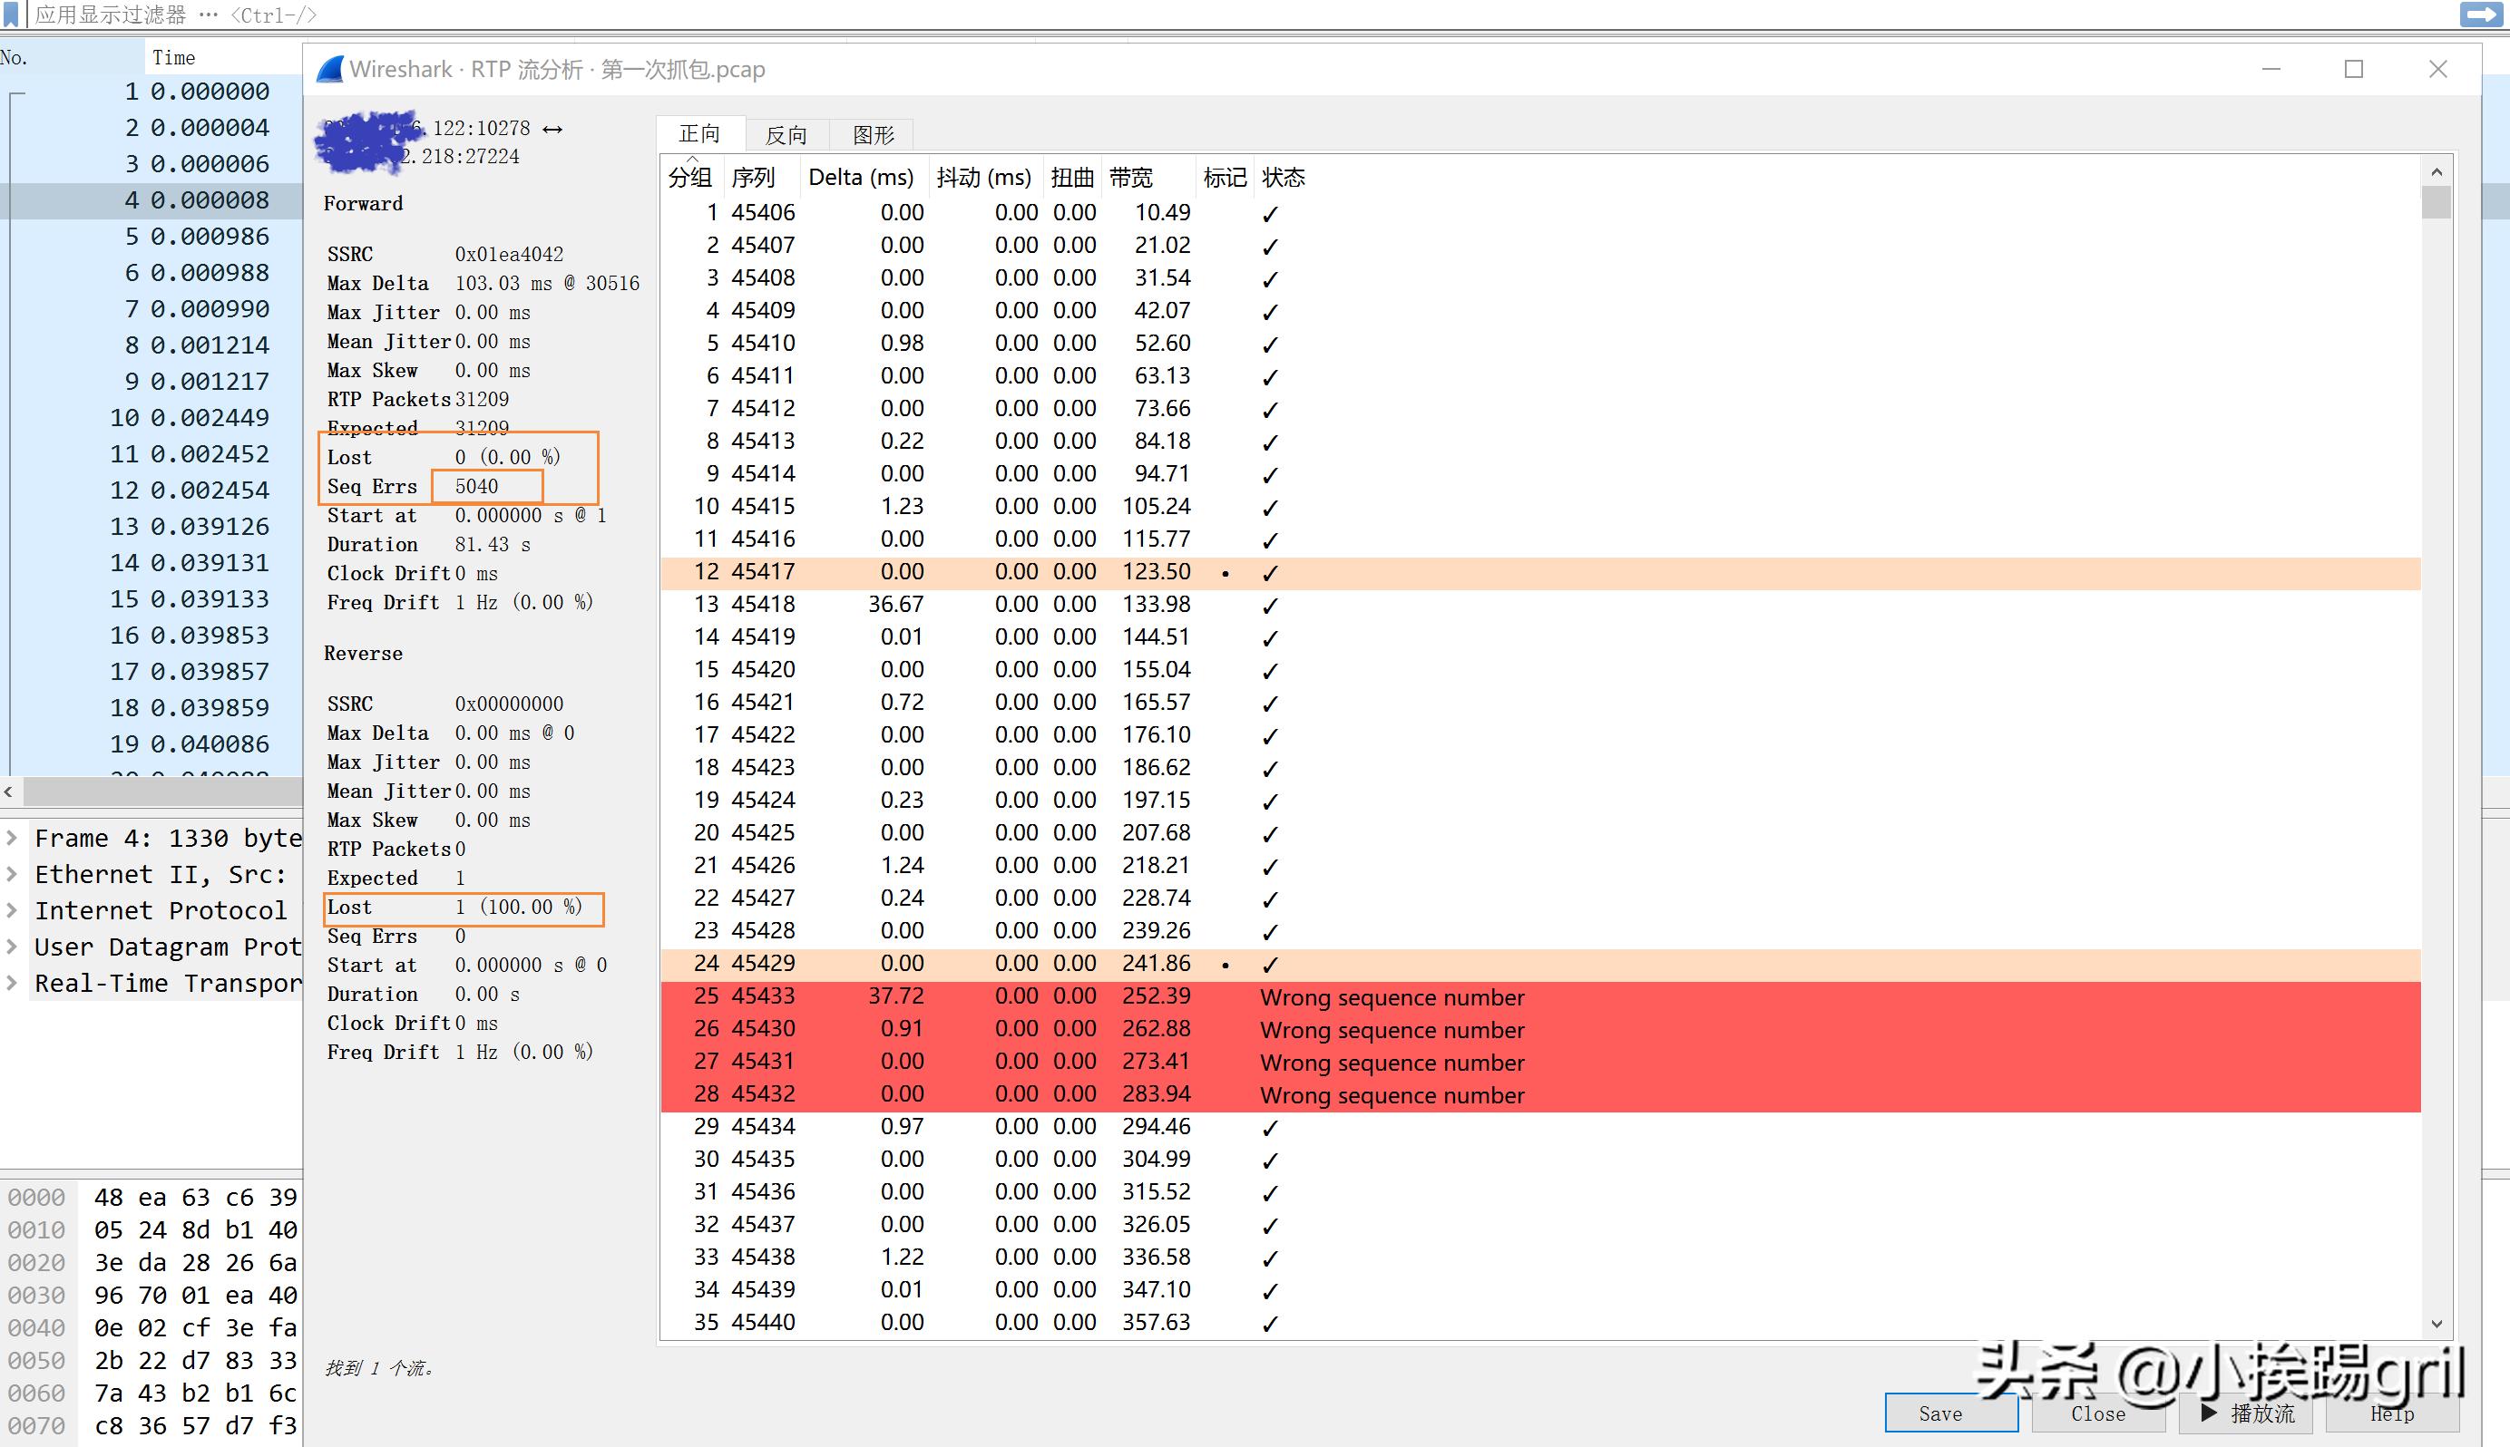Expand the Ethernet II tree node
This screenshot has width=2510, height=1447.
point(12,875)
